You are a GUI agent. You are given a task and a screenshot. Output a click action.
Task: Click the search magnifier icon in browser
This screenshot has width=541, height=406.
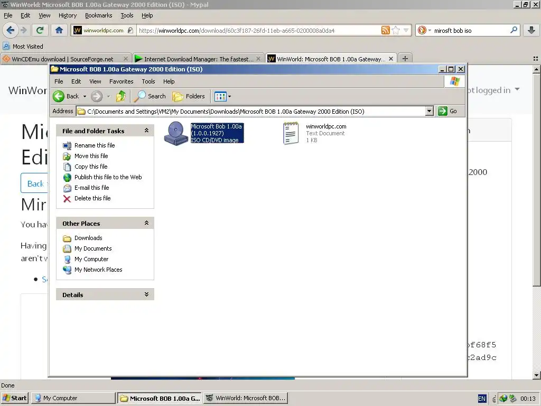pos(514,30)
